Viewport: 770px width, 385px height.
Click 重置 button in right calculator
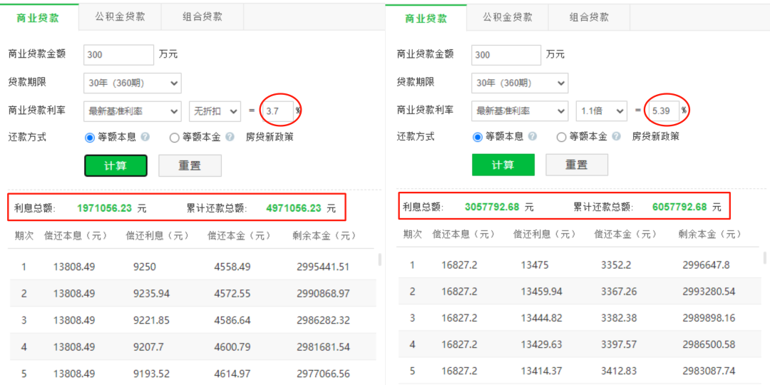(x=577, y=165)
